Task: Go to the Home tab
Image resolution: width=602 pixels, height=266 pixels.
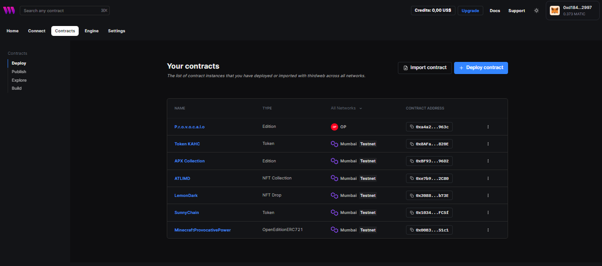Action: click(x=13, y=31)
